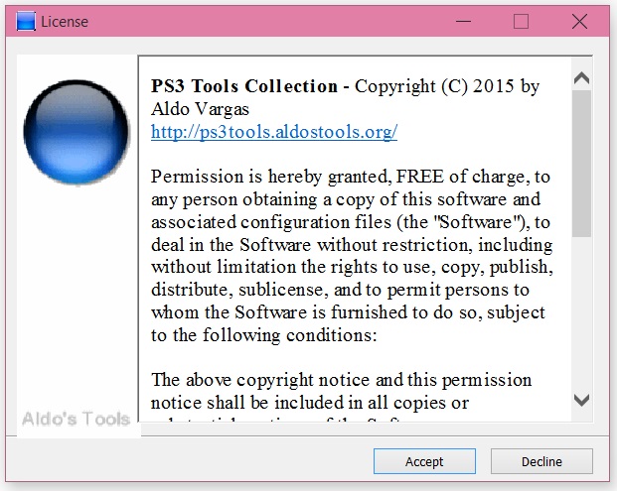Screen dimensions: 617x491
Task: Click the license text scrollbar thumb
Action: (581, 164)
